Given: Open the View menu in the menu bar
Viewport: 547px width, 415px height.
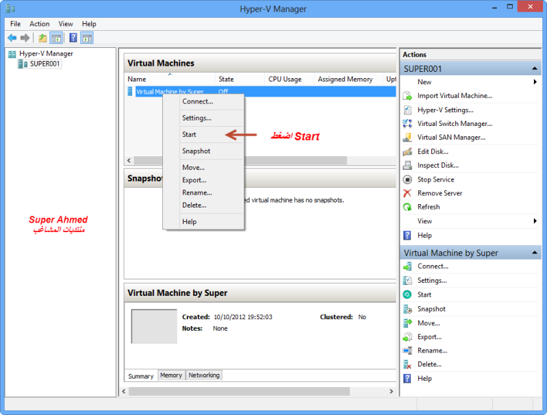Looking at the screenshot, I should pos(66,24).
